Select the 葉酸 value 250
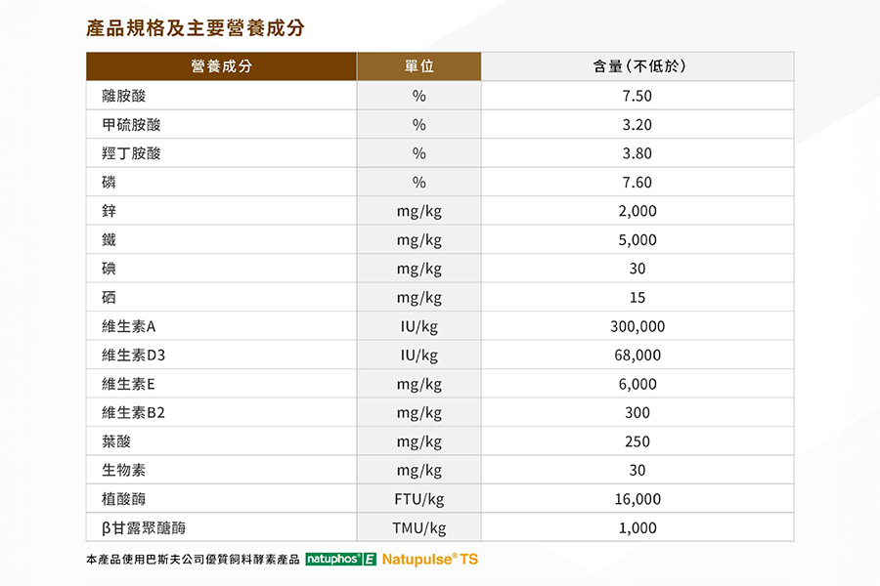This screenshot has width=880, height=586. pos(637,441)
